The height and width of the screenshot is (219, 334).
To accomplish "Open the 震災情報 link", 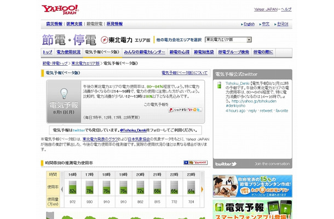I will click(54, 24).
